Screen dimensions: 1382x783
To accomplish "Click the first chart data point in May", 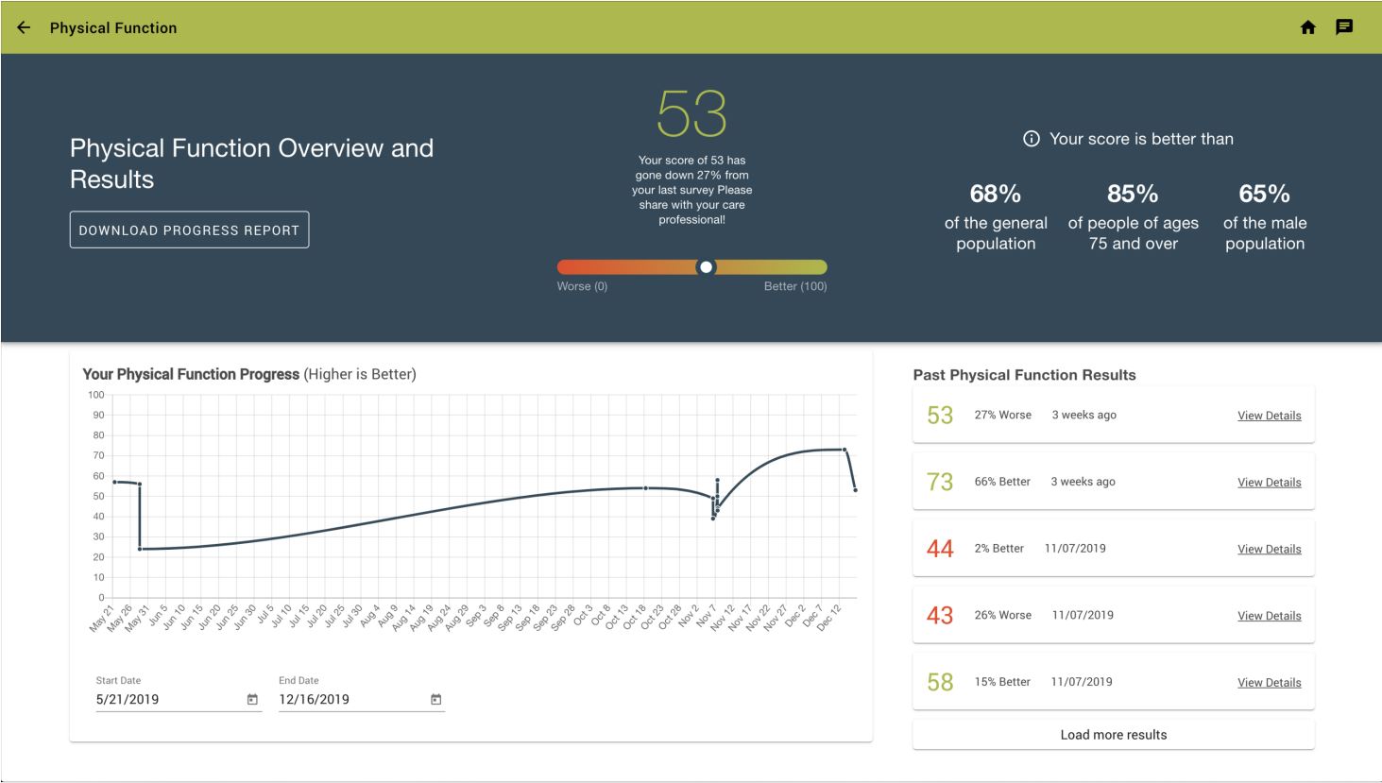I will coord(114,482).
